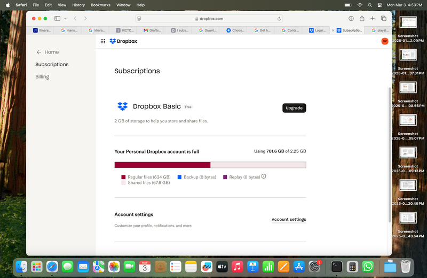Show tab overview in Safari
This screenshot has height=278, width=427.
(x=384, y=19)
